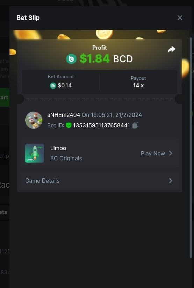The width and height of the screenshot is (194, 288).
Task: Click the BCD coin icon beside profit
Action: pos(71,59)
